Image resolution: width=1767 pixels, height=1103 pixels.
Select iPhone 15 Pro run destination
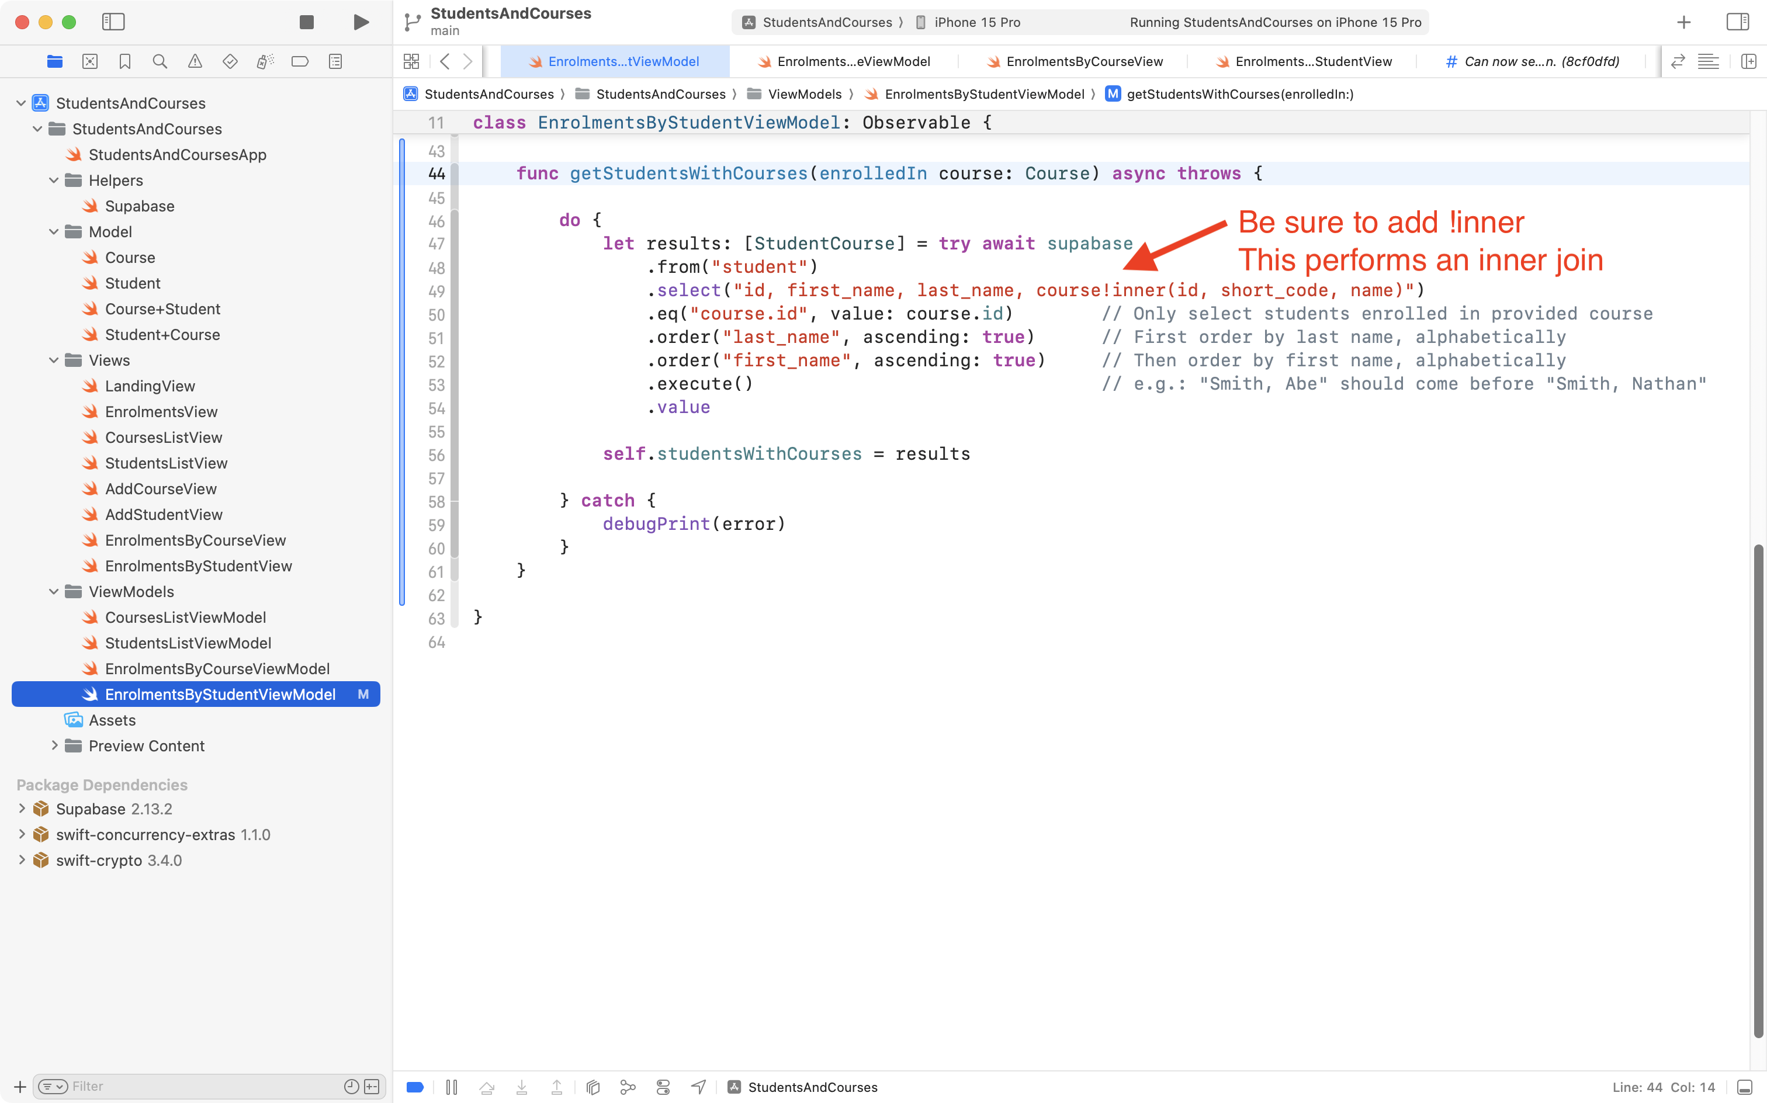click(976, 22)
